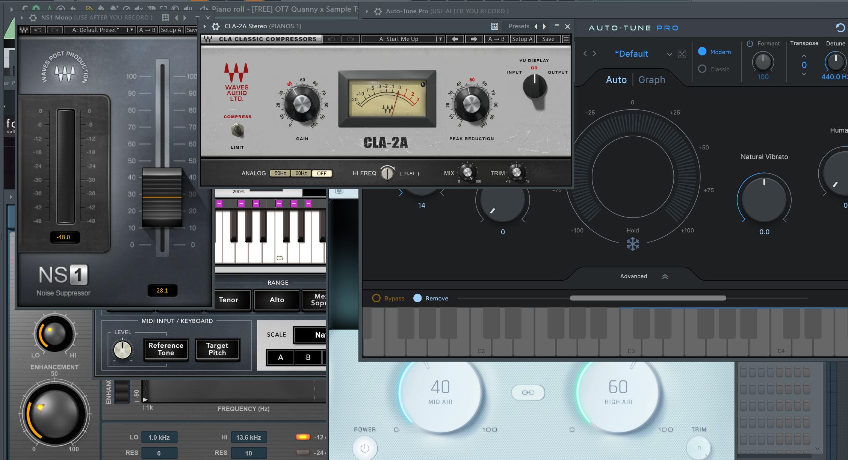Open CLA-2A detached grid icon
Viewport: 848px width, 460px height.
(494, 26)
